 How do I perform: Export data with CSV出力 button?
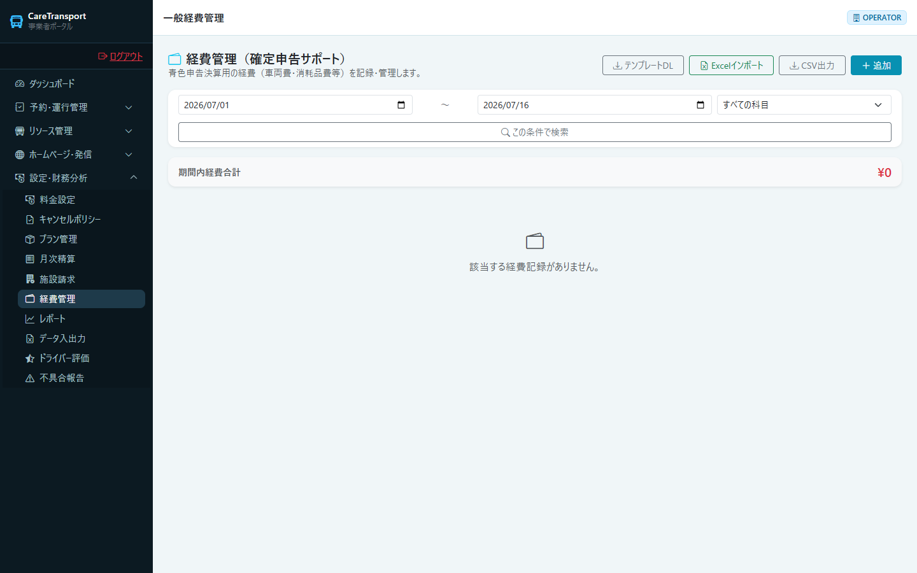(x=812, y=66)
